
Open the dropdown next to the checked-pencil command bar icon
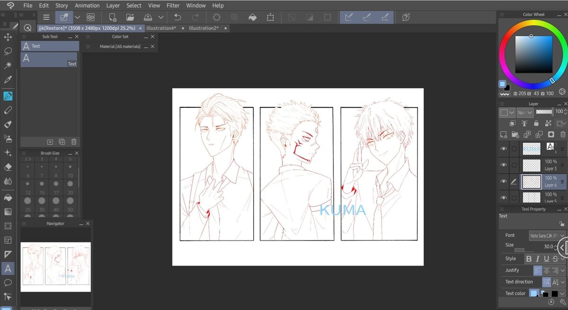[77, 17]
